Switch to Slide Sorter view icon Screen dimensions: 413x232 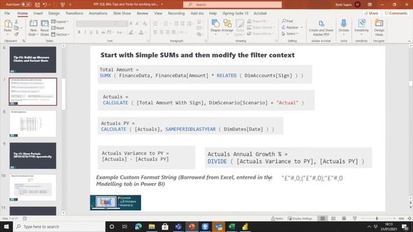333,218
